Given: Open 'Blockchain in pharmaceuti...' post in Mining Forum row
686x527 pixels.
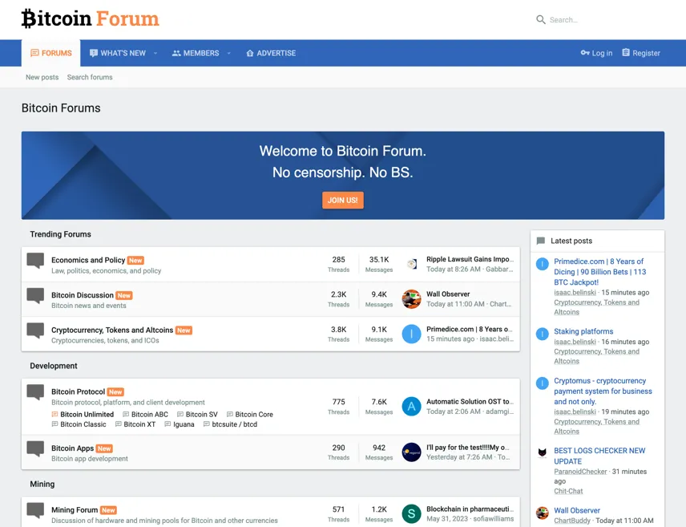Looking at the screenshot, I should pyautogui.click(x=470, y=509).
